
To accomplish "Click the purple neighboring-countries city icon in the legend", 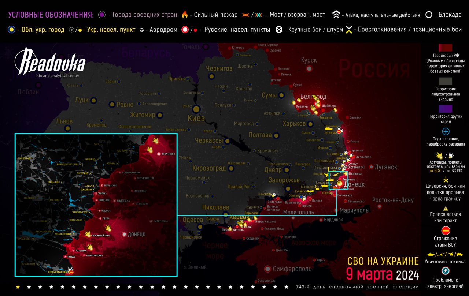I will pyautogui.click(x=102, y=15).
